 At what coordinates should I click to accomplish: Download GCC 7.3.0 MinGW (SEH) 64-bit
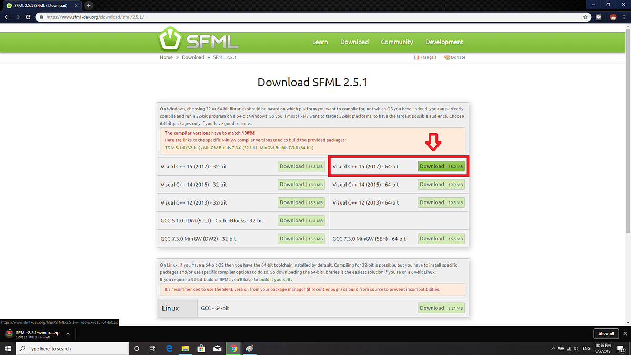coord(441,239)
